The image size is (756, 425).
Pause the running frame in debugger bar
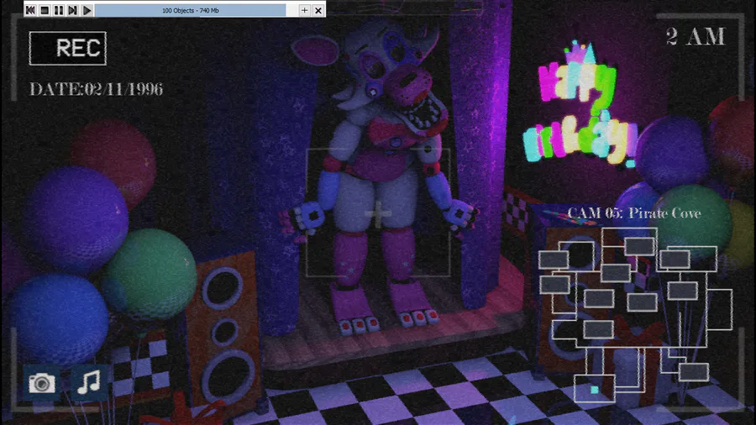(x=58, y=10)
